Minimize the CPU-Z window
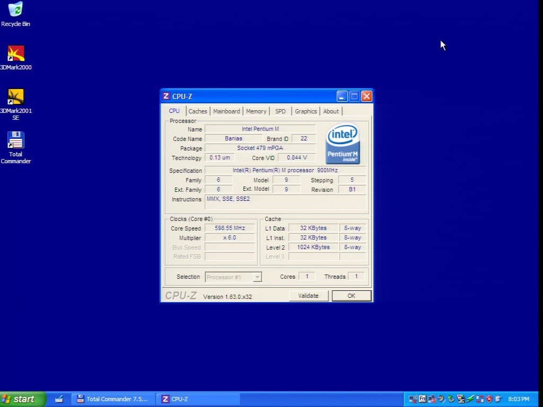The image size is (543, 407). pyautogui.click(x=342, y=96)
